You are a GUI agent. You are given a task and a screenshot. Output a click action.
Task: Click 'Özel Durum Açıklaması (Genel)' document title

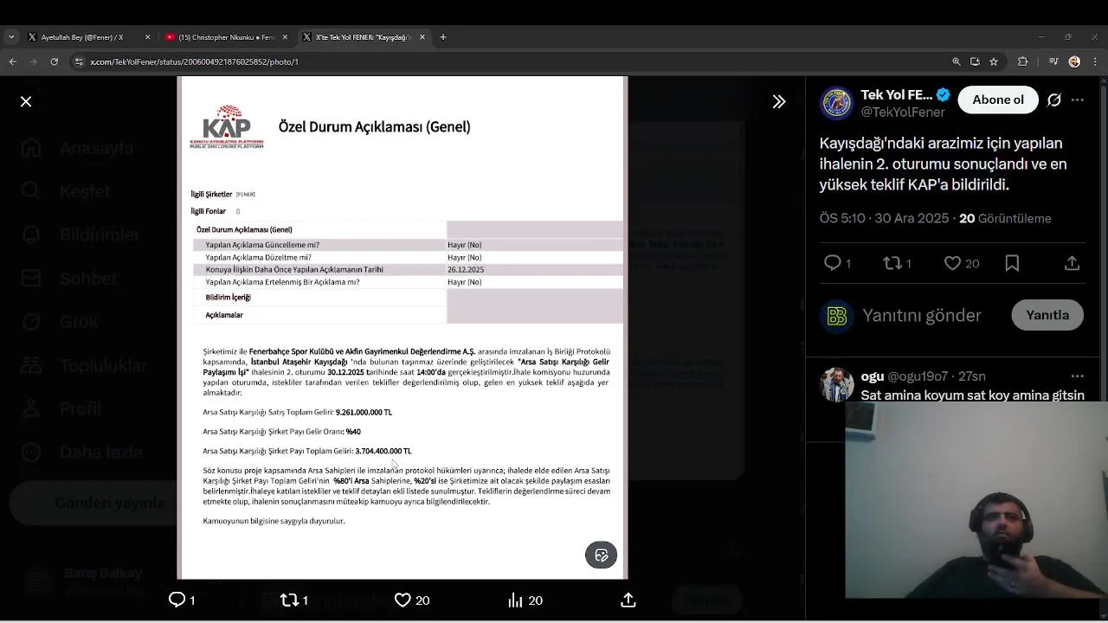(x=374, y=127)
